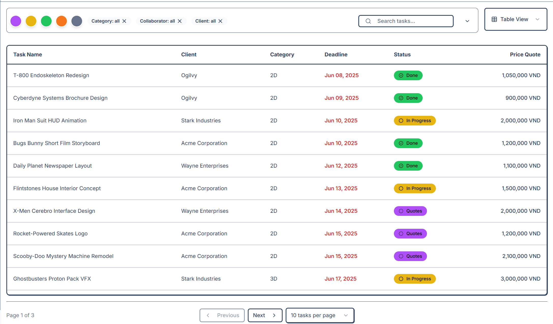This screenshot has width=553, height=324.
Task: Filter by the orange status circle
Action: (62, 21)
